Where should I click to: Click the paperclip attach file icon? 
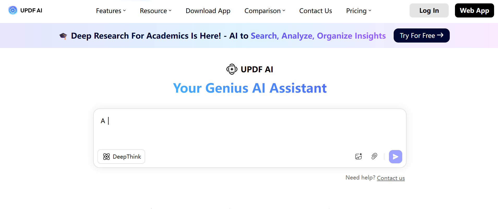374,156
